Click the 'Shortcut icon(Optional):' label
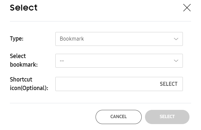Screen dimensions: 201x130 (x=29, y=84)
